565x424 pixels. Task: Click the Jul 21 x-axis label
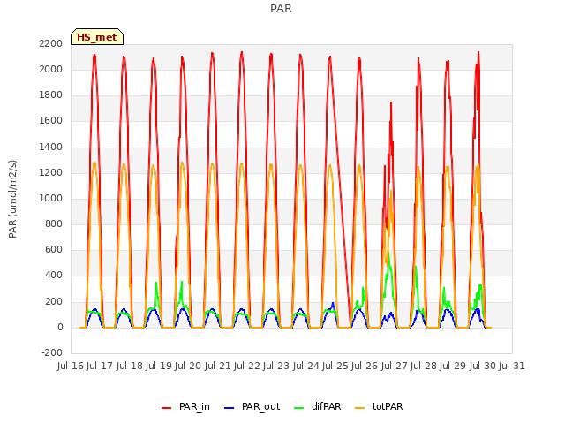click(x=218, y=366)
